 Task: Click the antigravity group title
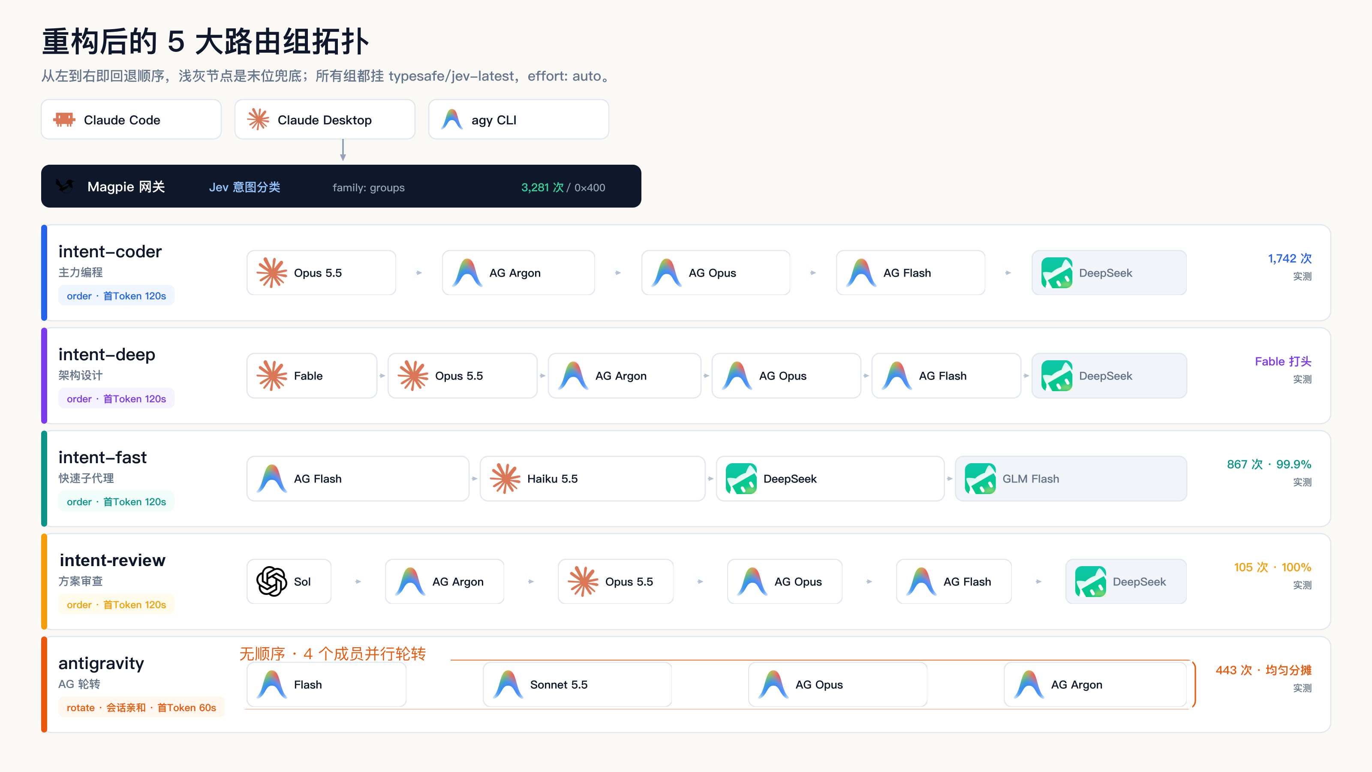click(x=101, y=663)
